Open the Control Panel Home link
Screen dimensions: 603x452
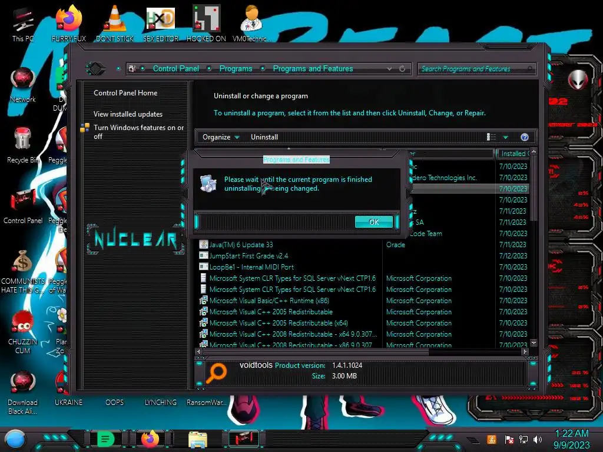coord(125,93)
